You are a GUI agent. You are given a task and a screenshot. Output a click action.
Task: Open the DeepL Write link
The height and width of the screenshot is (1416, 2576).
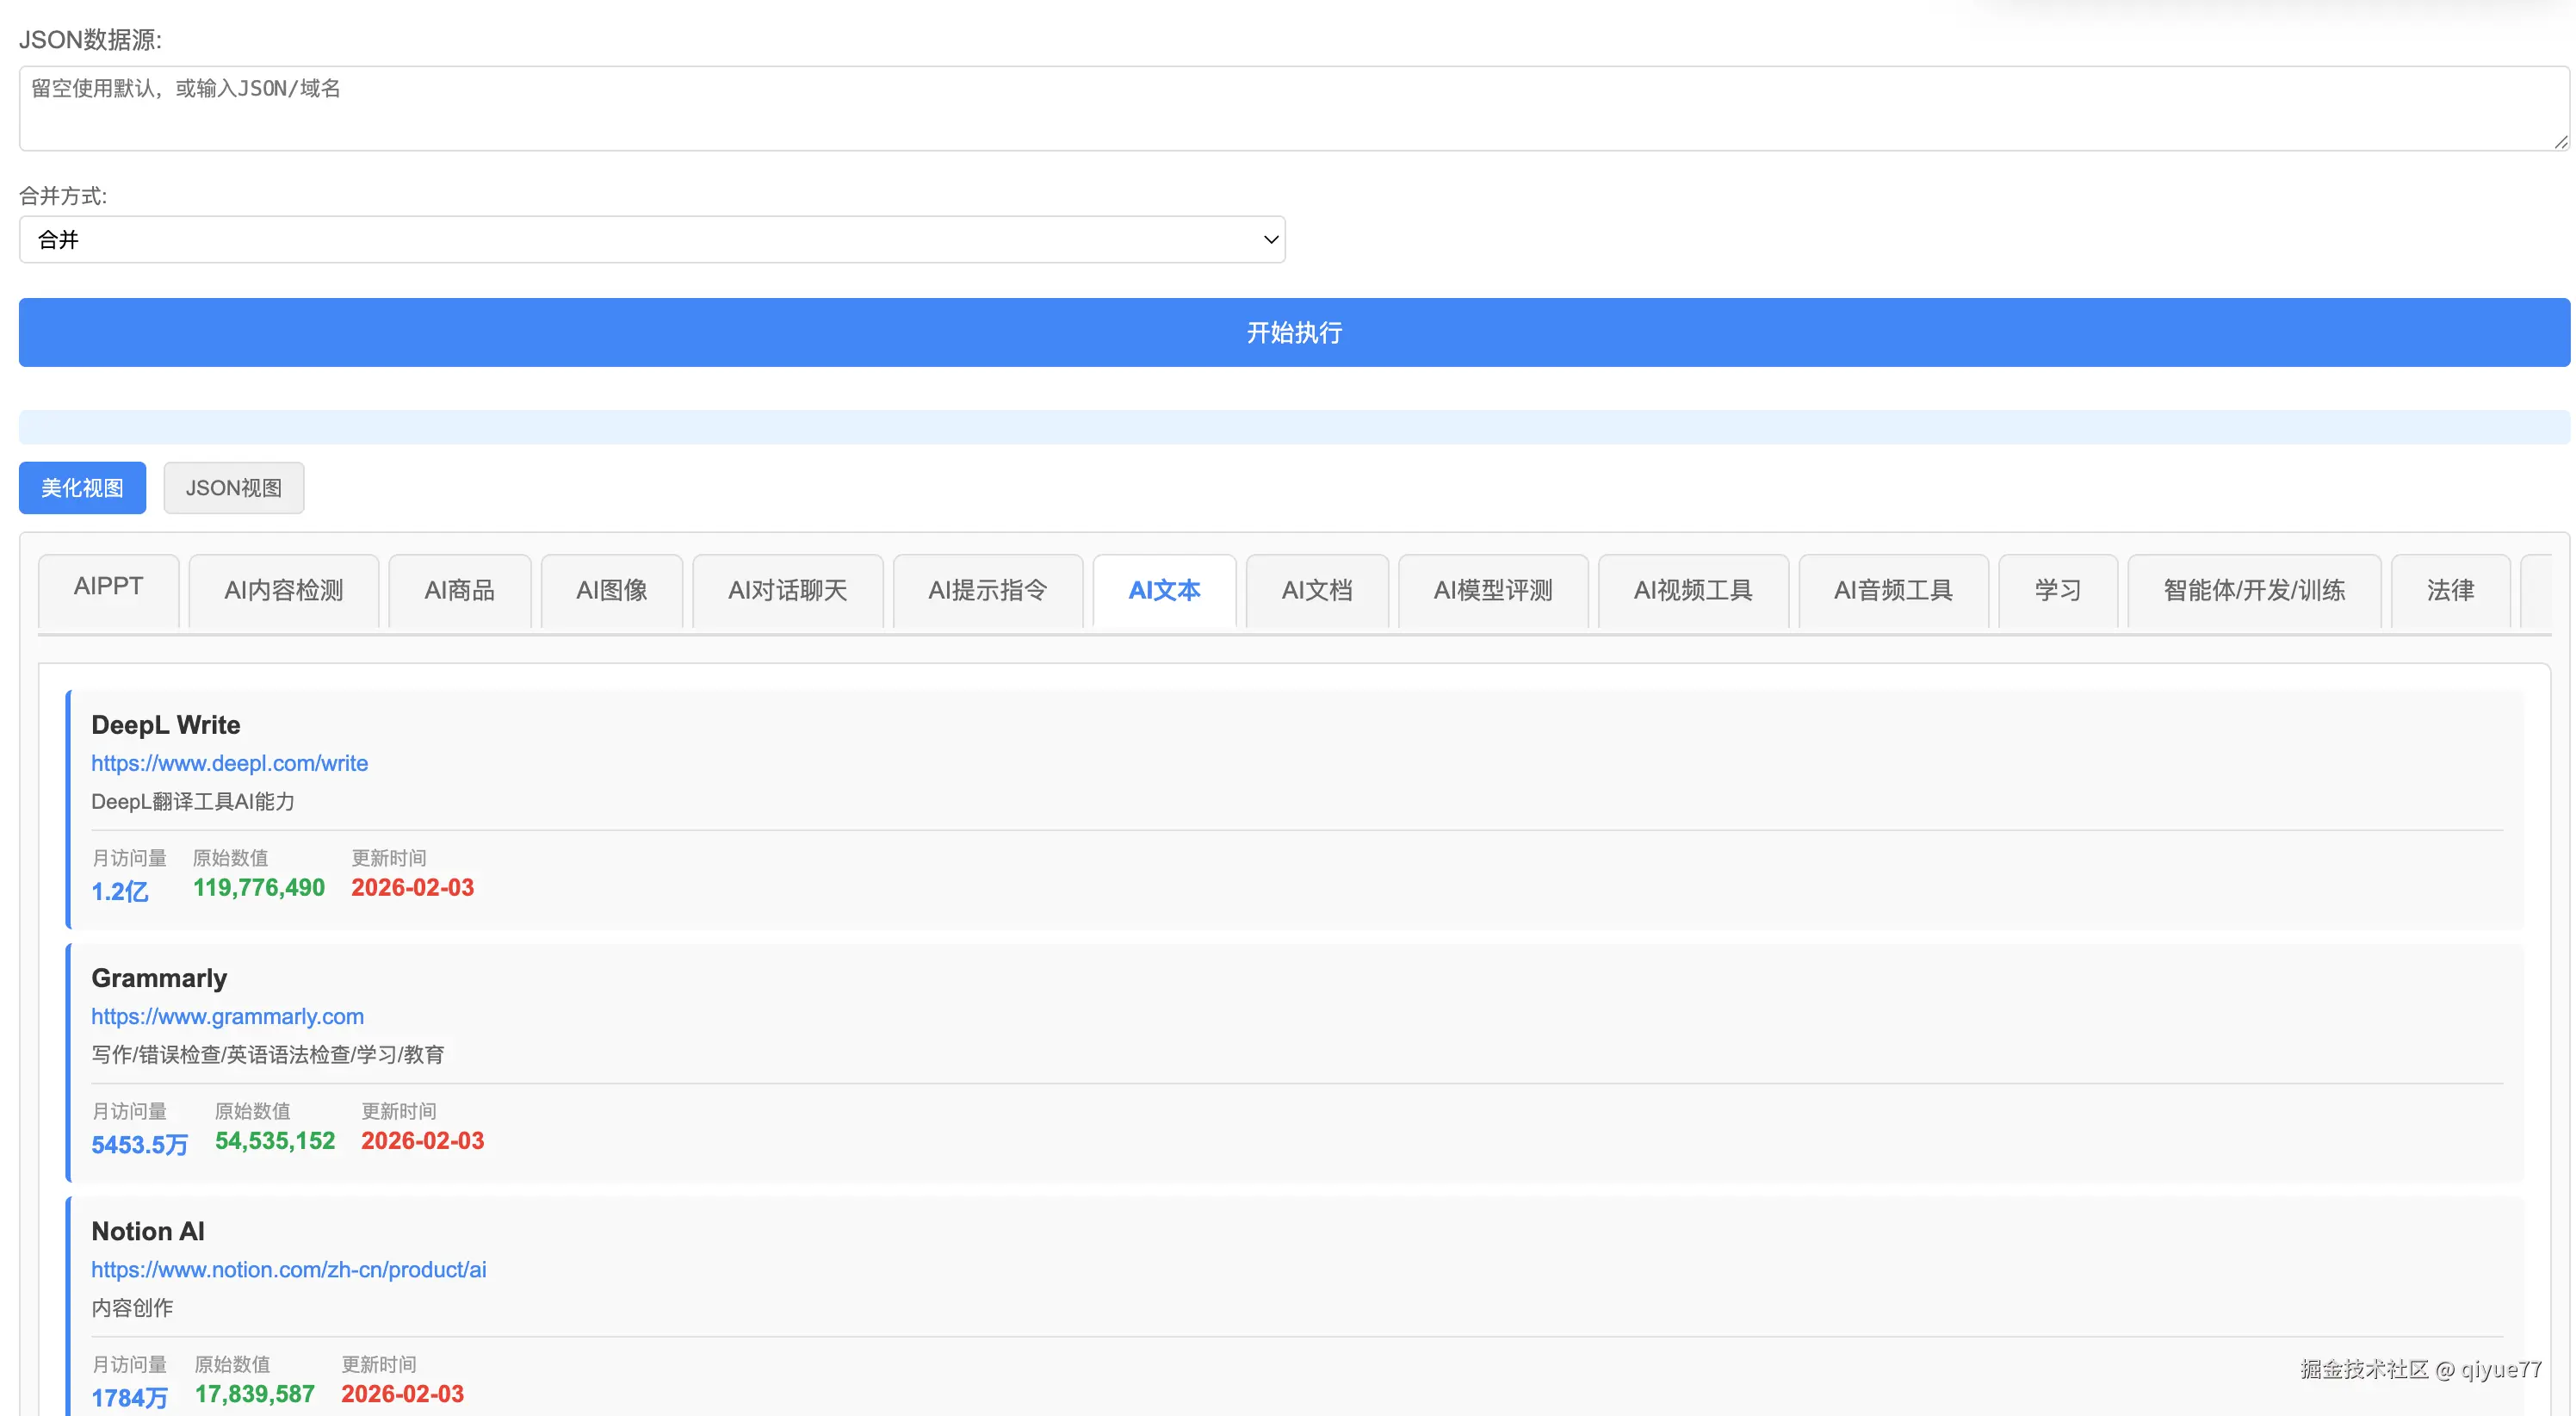(229, 762)
